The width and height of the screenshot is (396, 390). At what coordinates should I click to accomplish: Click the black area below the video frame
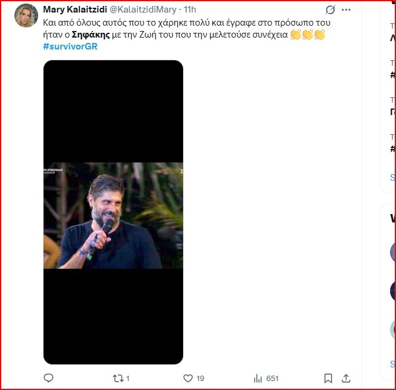tap(113, 316)
